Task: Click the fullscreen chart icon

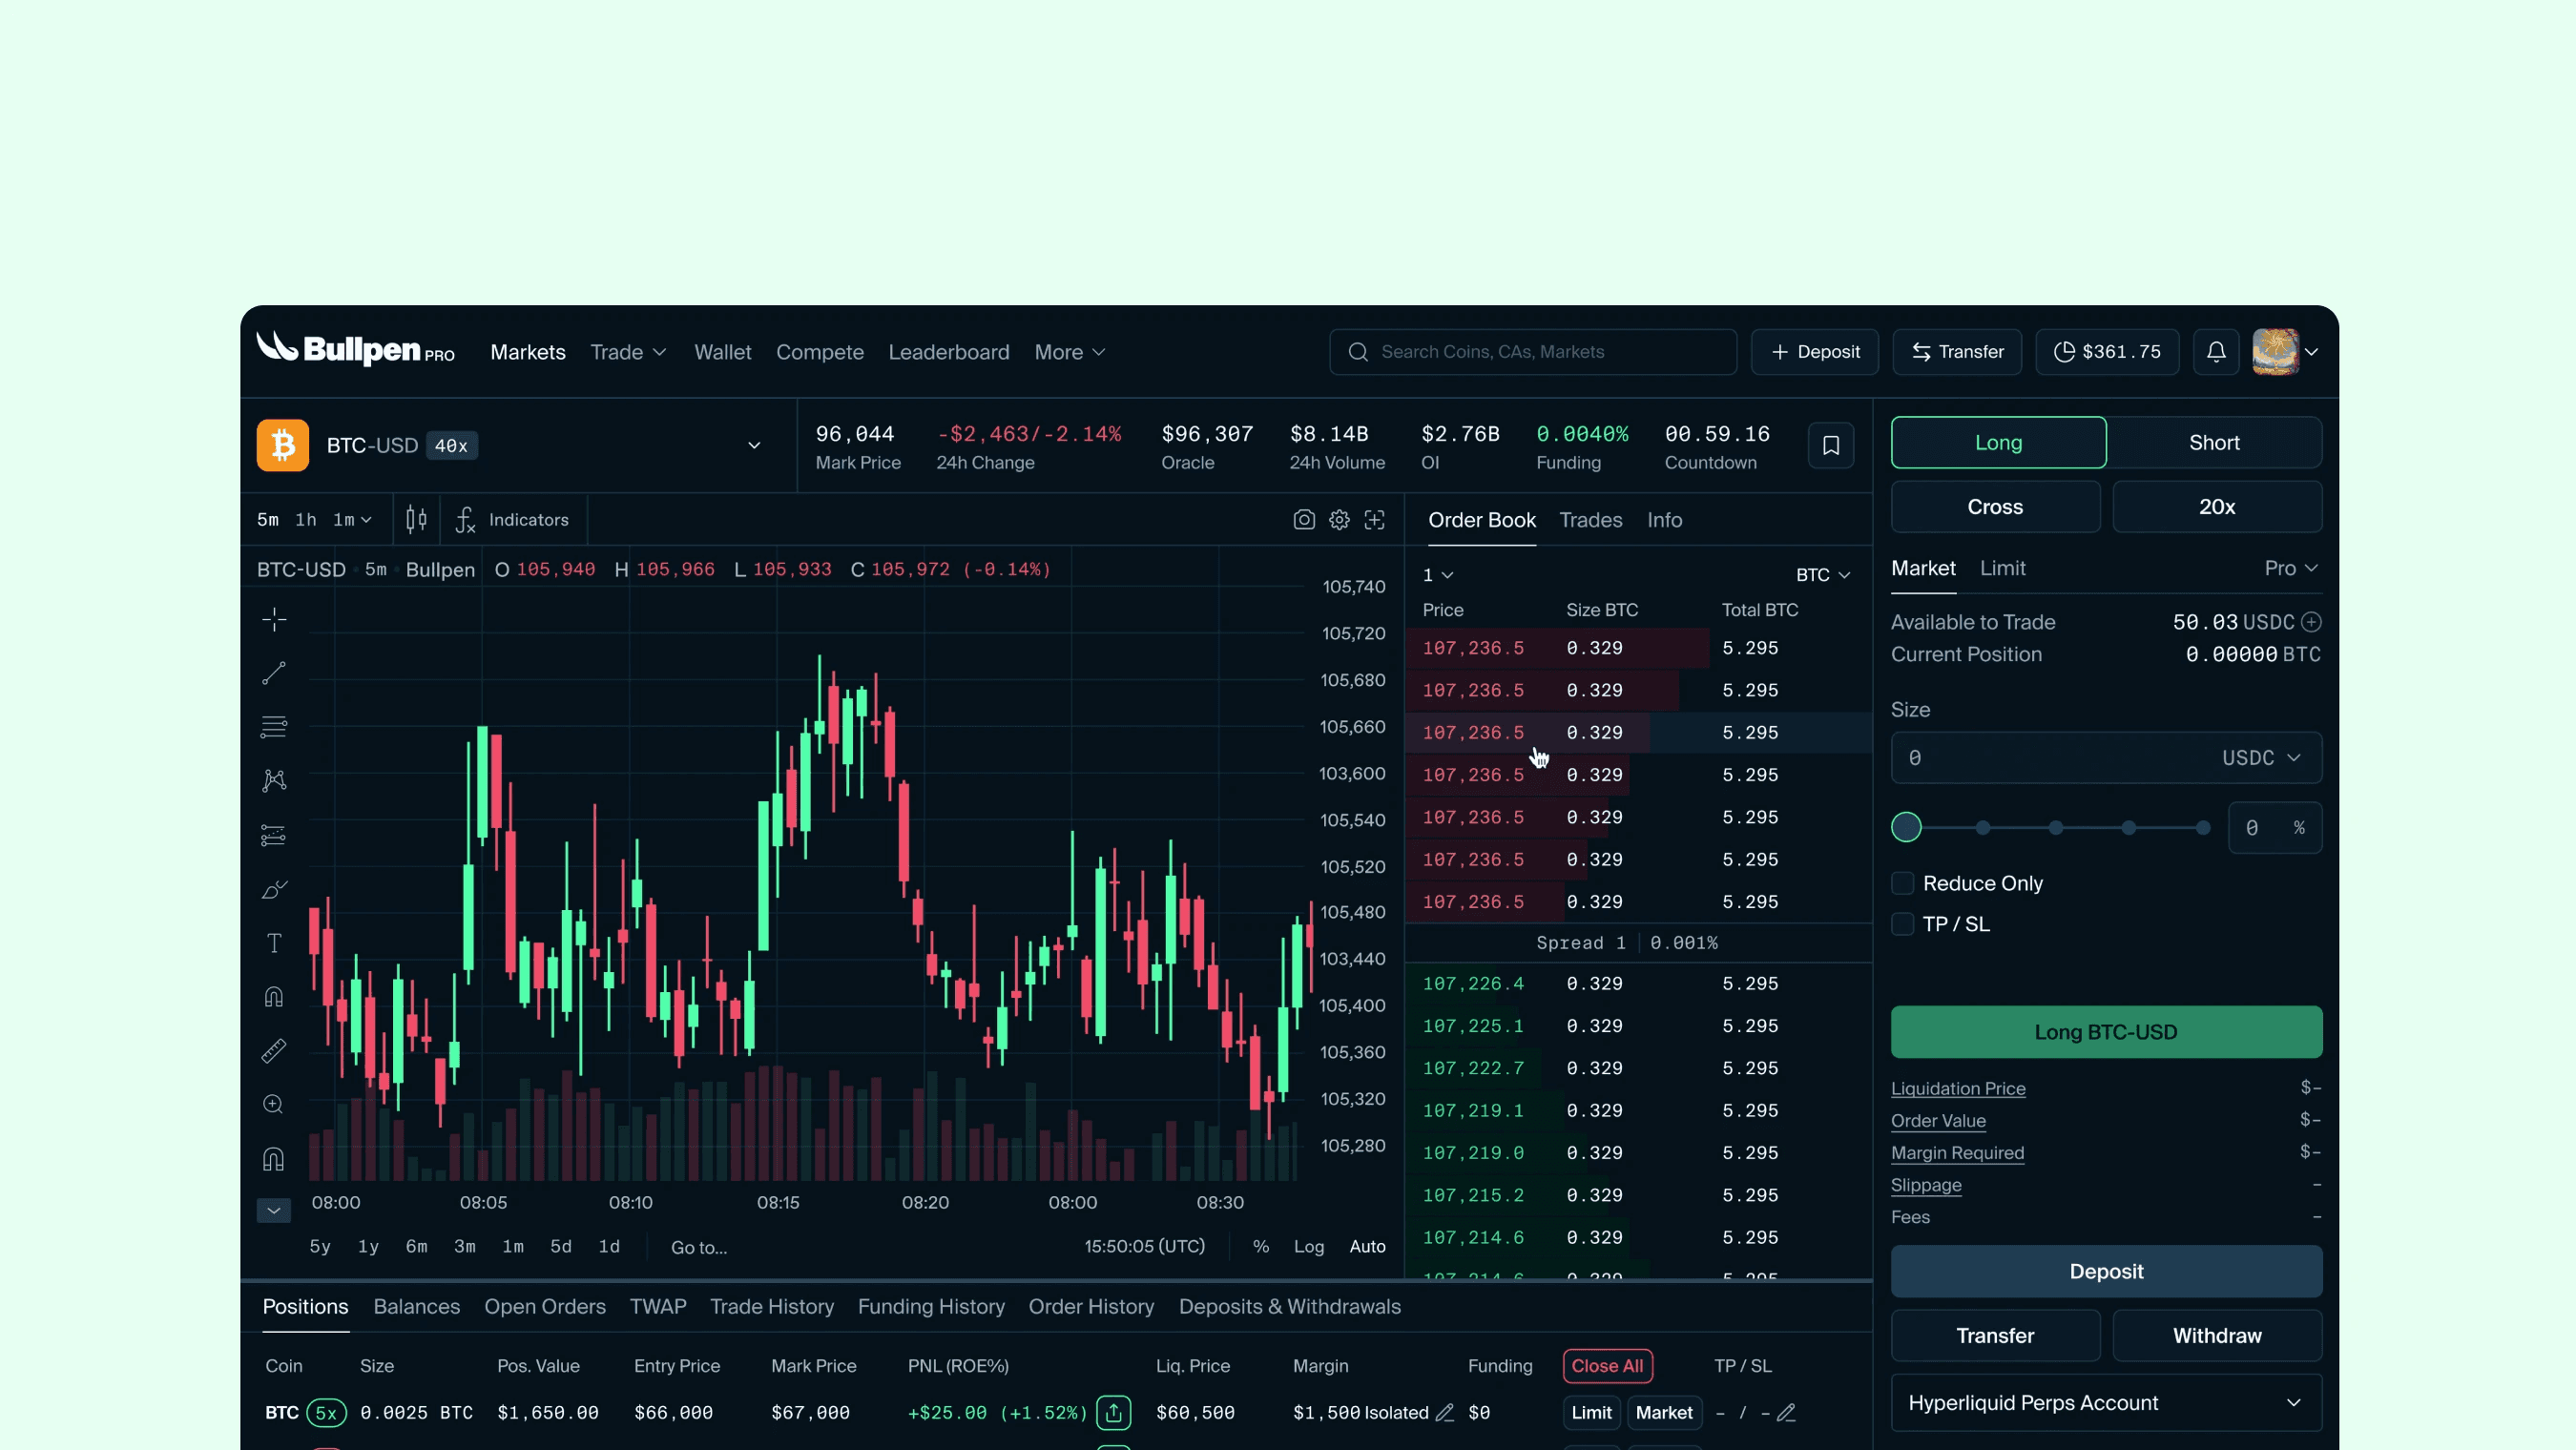Action: pos(1375,520)
